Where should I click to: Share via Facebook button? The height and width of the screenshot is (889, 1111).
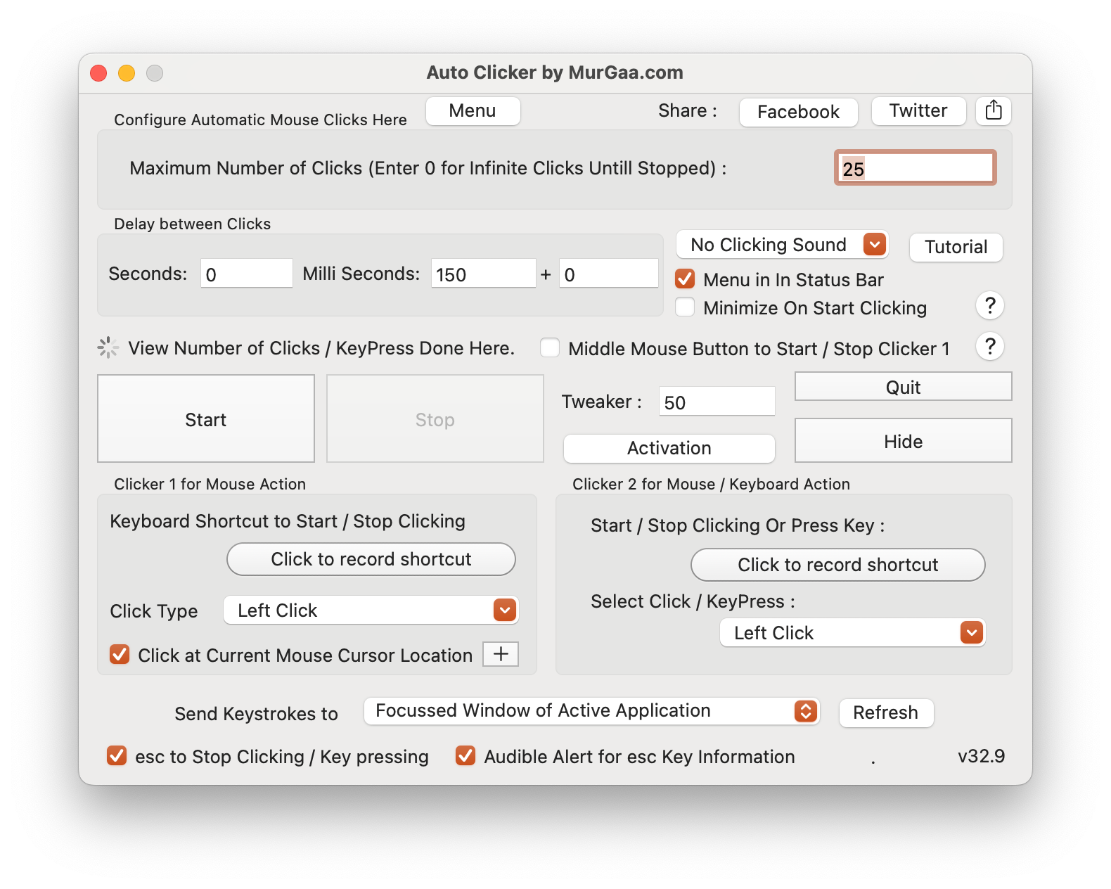[x=798, y=112]
